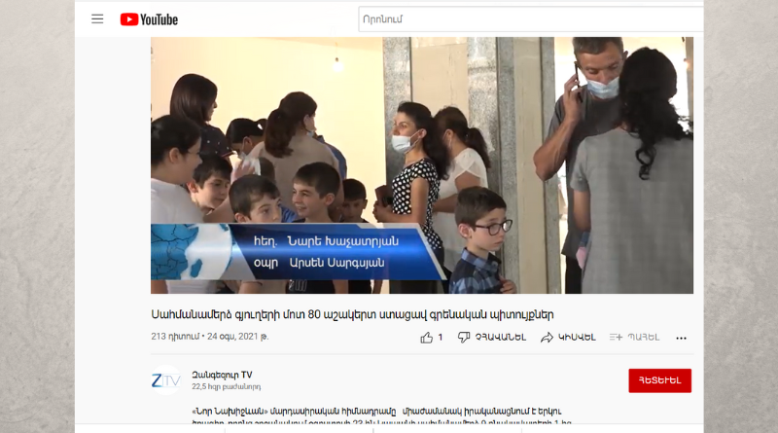Save video to playlist icon
This screenshot has width=778, height=433.
tap(616, 338)
